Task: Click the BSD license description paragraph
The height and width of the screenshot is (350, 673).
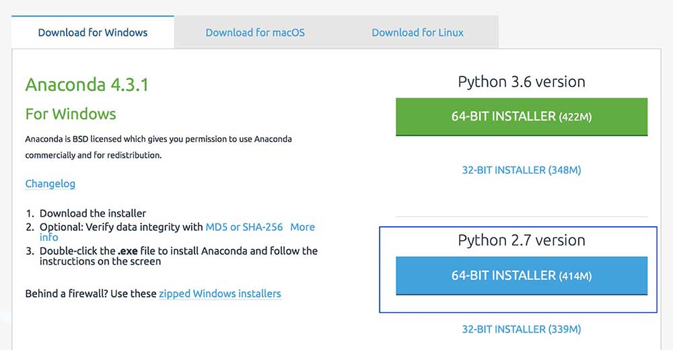Action: tap(158, 147)
